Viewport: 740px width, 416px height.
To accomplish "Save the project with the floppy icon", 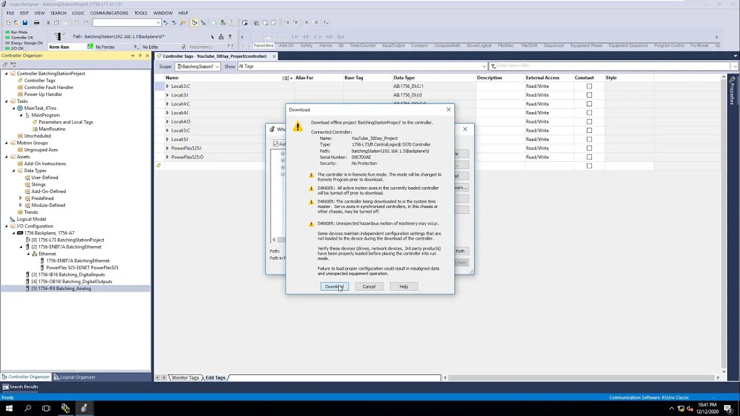I will pos(25,23).
